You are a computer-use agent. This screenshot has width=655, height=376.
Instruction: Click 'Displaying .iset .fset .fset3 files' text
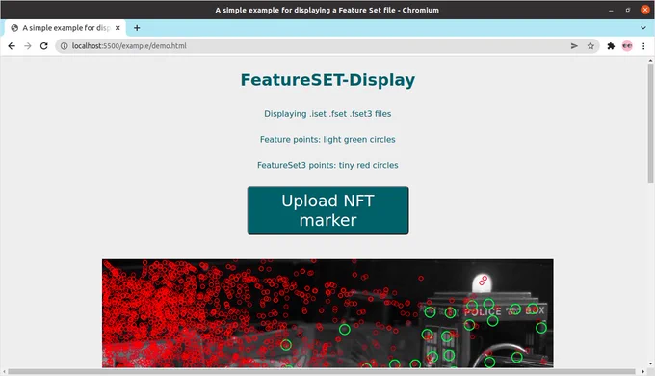tap(327, 114)
